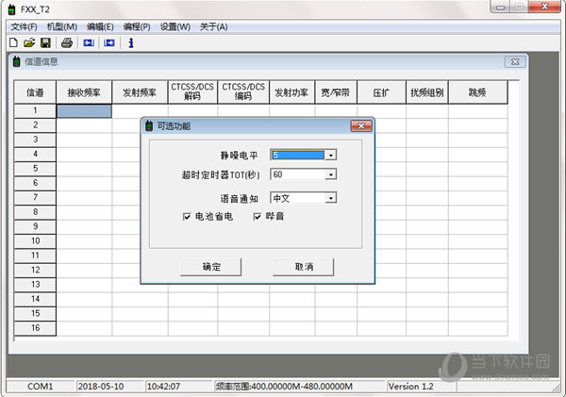566x397 pixels.
Task: Expand the 语音通知 dropdown arrow
Action: tap(331, 198)
